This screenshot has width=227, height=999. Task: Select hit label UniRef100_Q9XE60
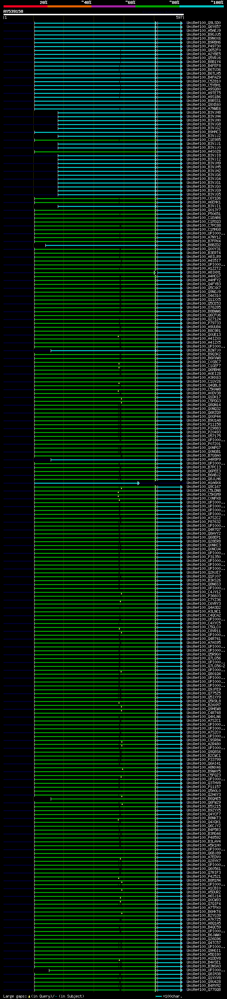click(x=203, y=105)
